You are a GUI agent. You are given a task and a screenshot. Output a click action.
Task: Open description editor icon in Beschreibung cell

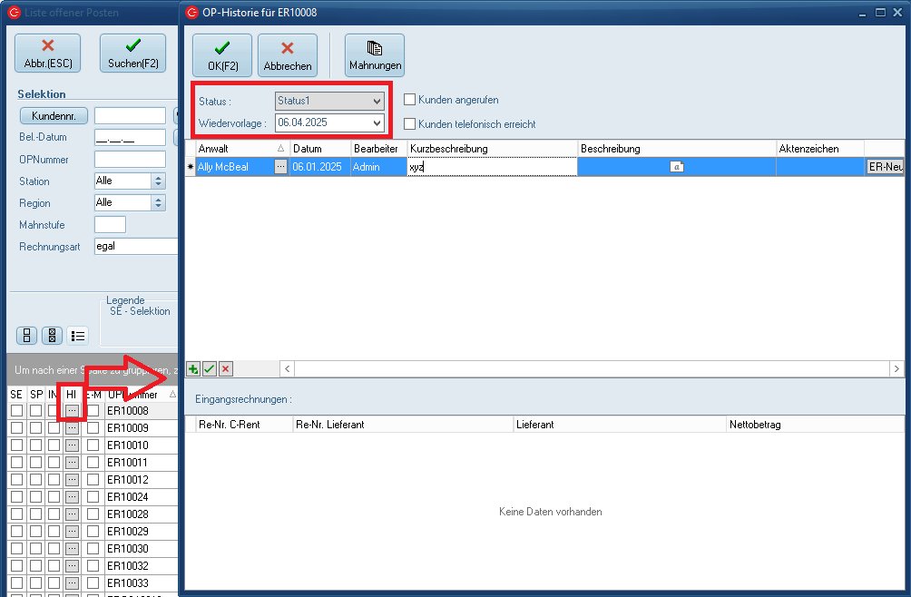click(677, 167)
